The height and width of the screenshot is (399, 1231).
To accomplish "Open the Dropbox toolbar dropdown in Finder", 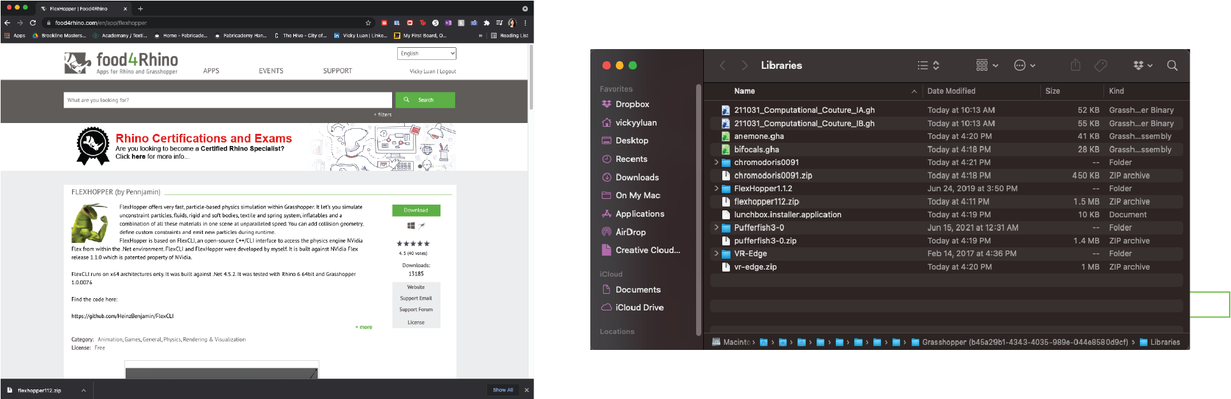I will [1142, 65].
